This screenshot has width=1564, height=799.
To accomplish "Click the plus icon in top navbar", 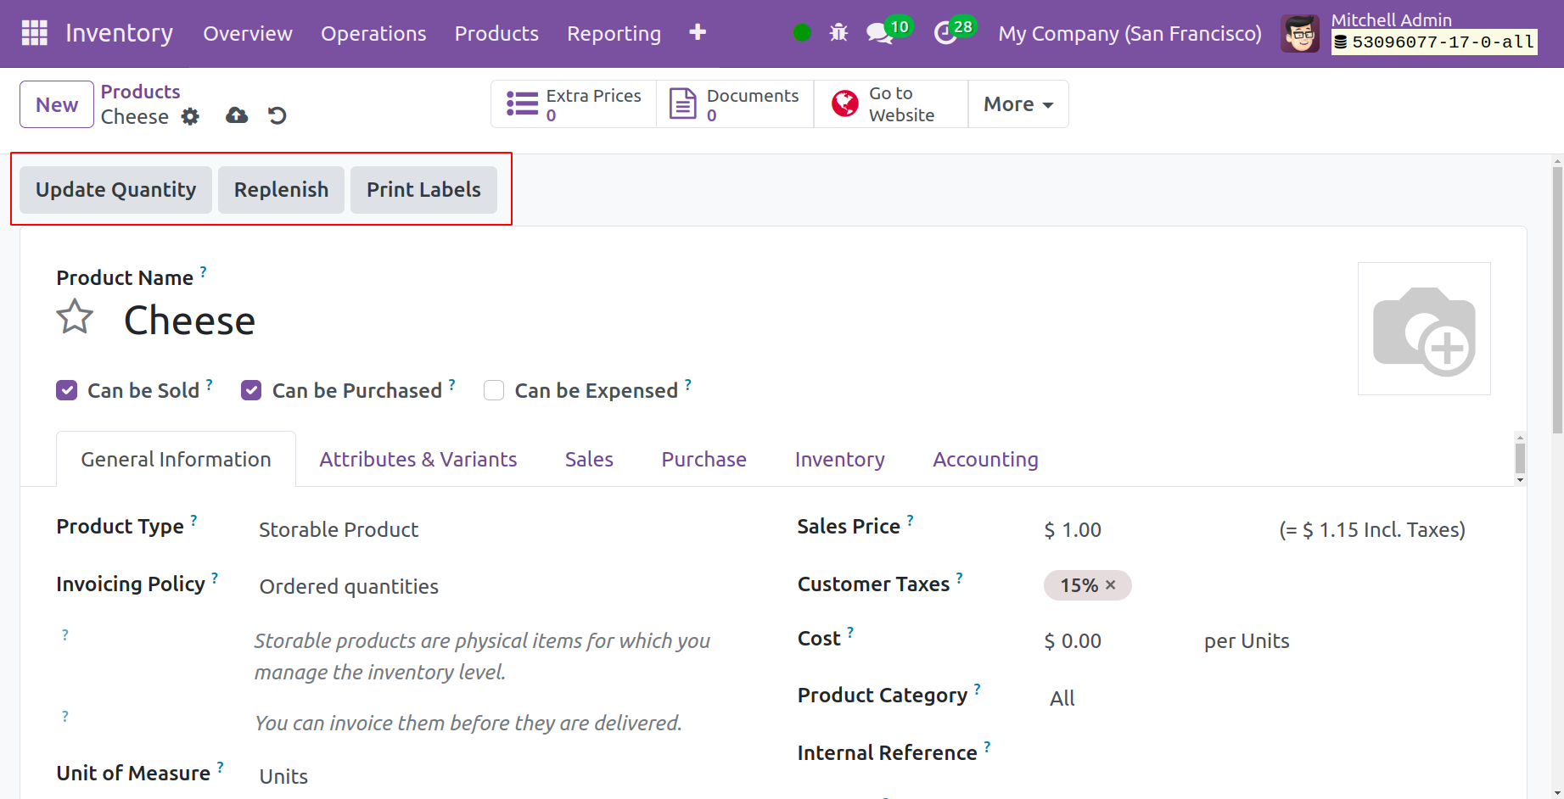I will click(x=698, y=32).
